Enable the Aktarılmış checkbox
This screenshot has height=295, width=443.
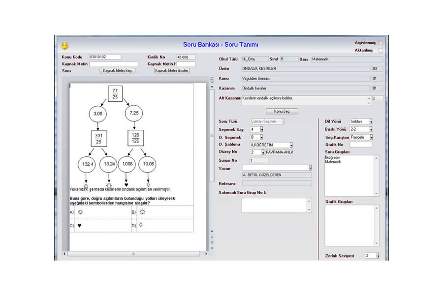tap(380, 50)
